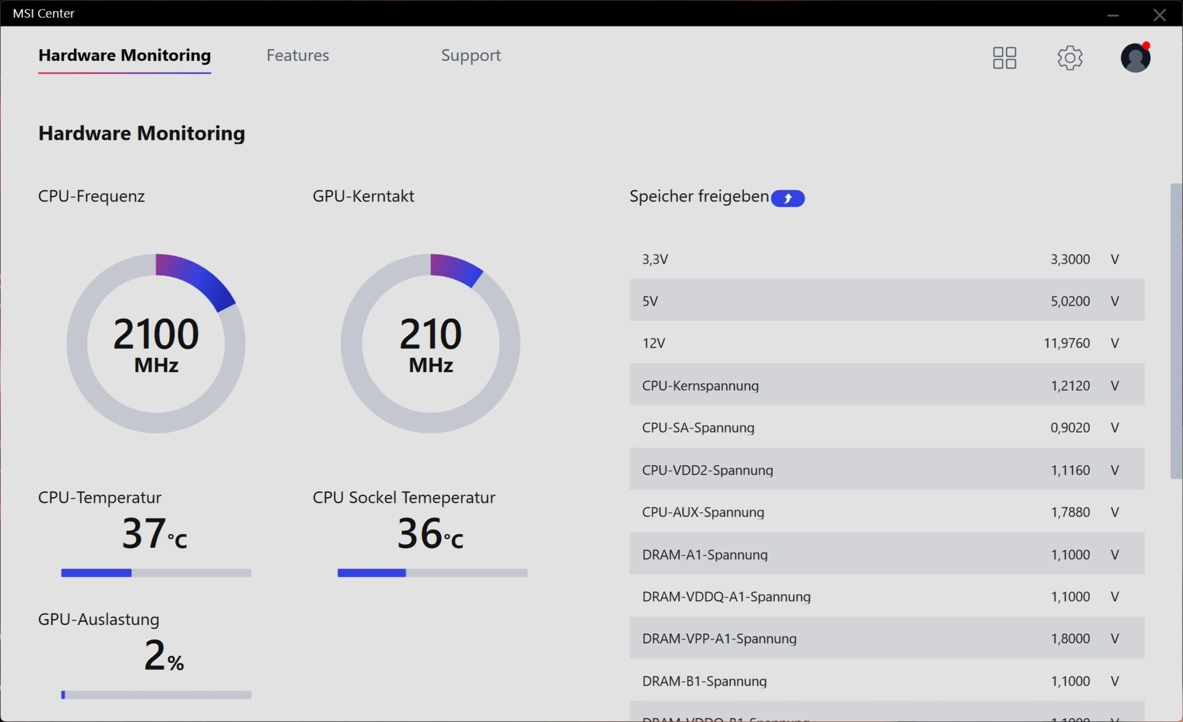Screen dimensions: 1183x722
Task: Select the 5V voltage row
Action: pyautogui.click(x=886, y=301)
